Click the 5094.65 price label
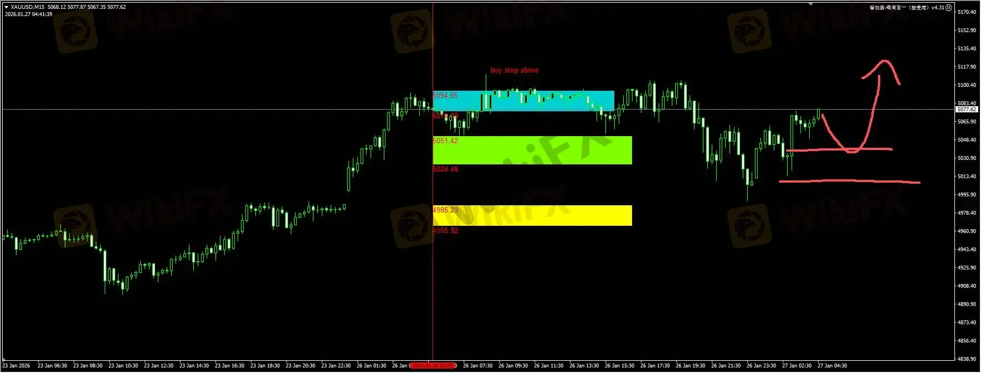Image resolution: width=981 pixels, height=373 pixels. (x=445, y=96)
